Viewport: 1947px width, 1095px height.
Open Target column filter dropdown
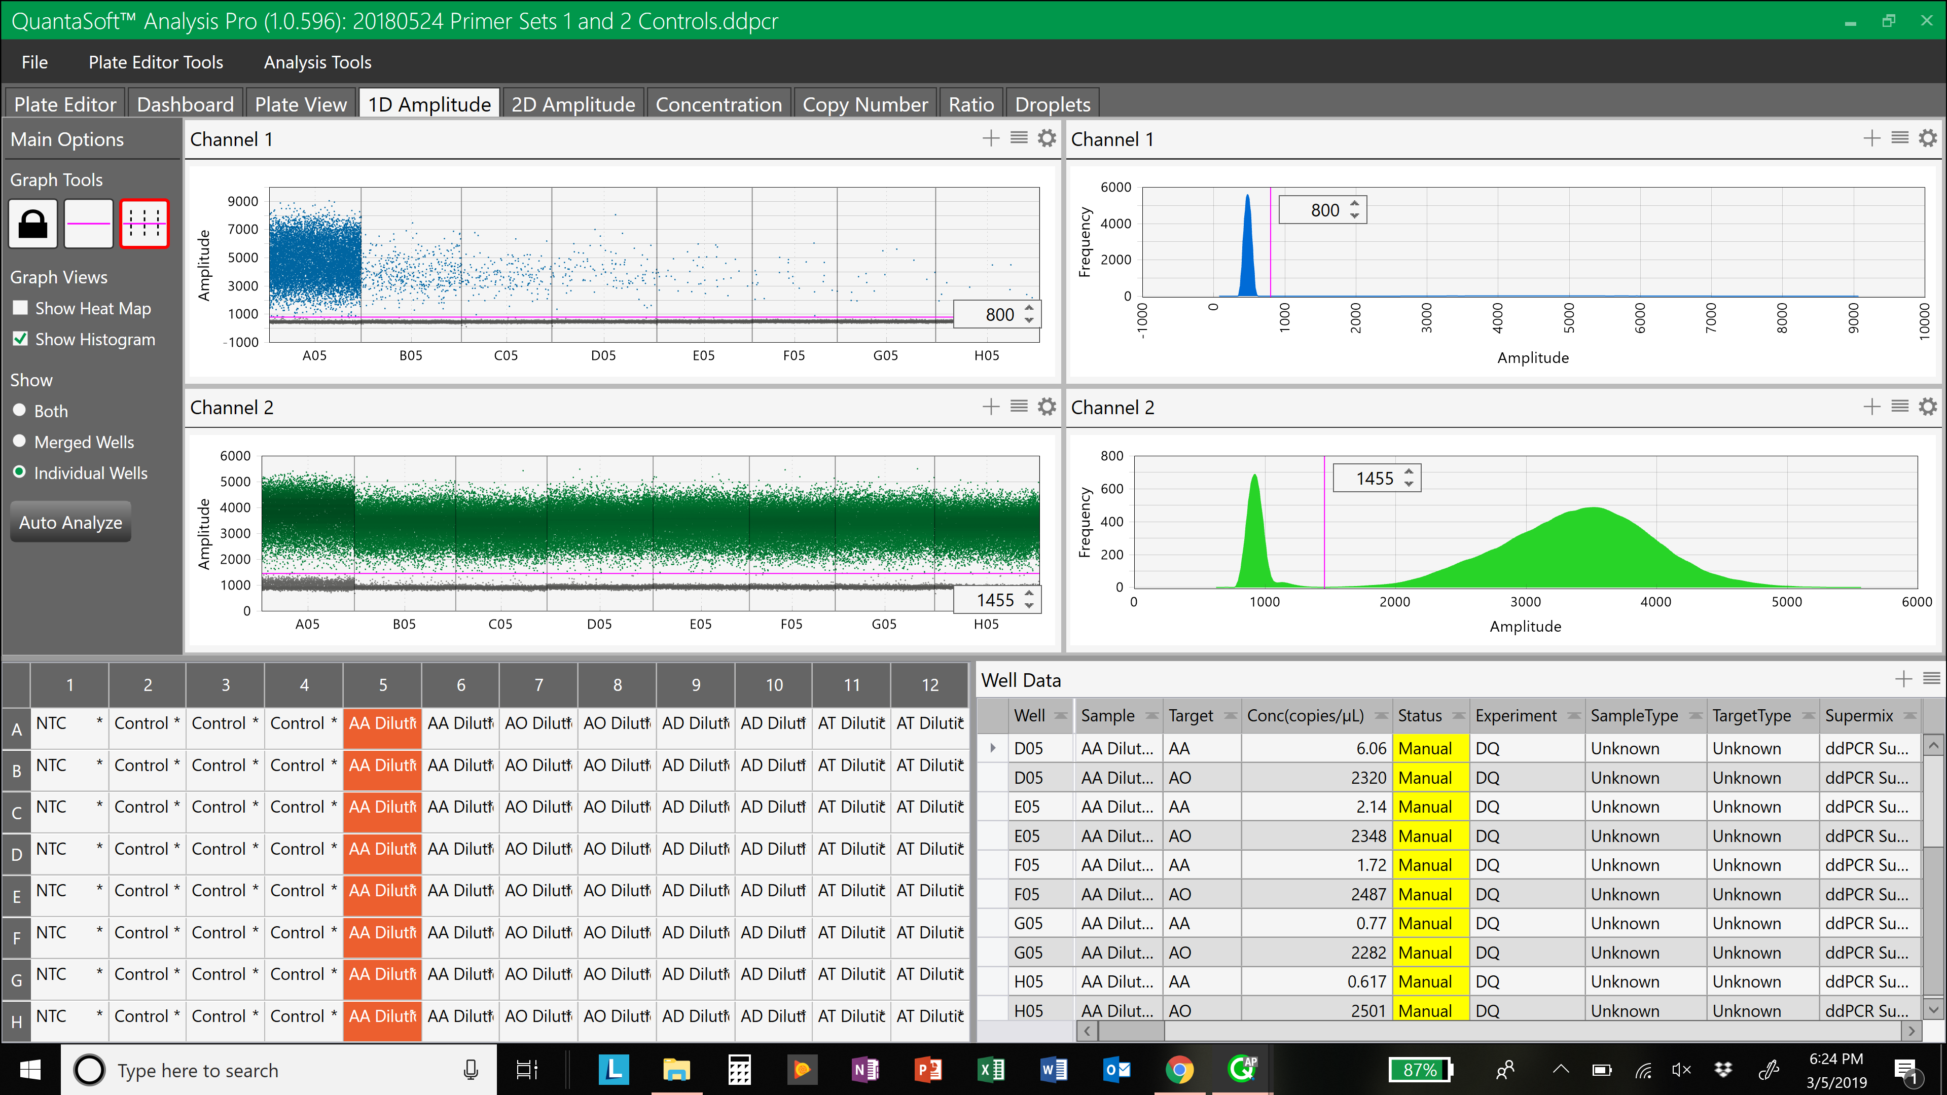1230,716
